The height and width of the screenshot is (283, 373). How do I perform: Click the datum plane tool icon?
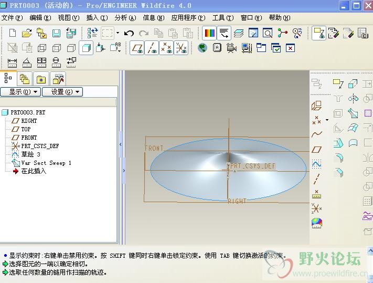pyautogui.click(x=317, y=150)
